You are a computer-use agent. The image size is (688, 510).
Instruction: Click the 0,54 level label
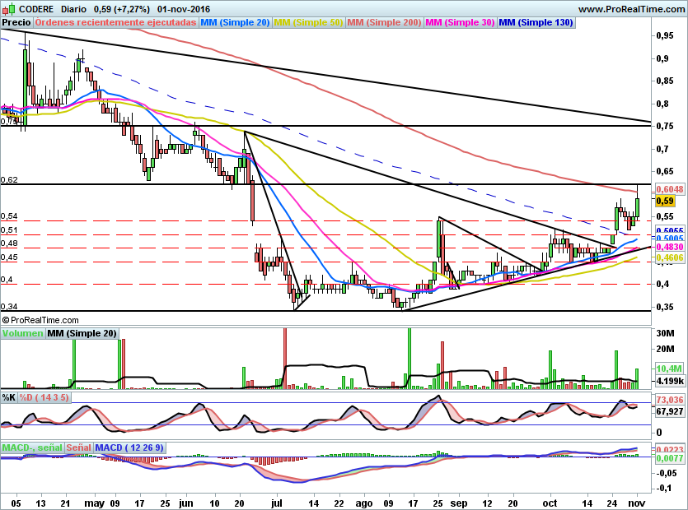pyautogui.click(x=9, y=216)
